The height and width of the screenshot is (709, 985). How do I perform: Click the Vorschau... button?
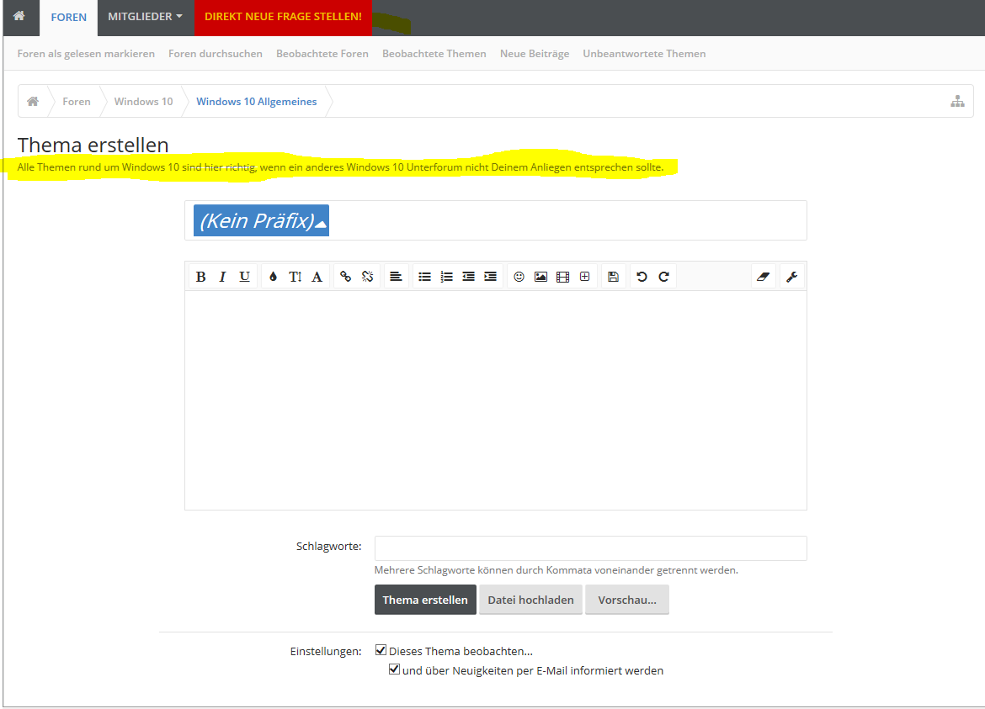(627, 600)
